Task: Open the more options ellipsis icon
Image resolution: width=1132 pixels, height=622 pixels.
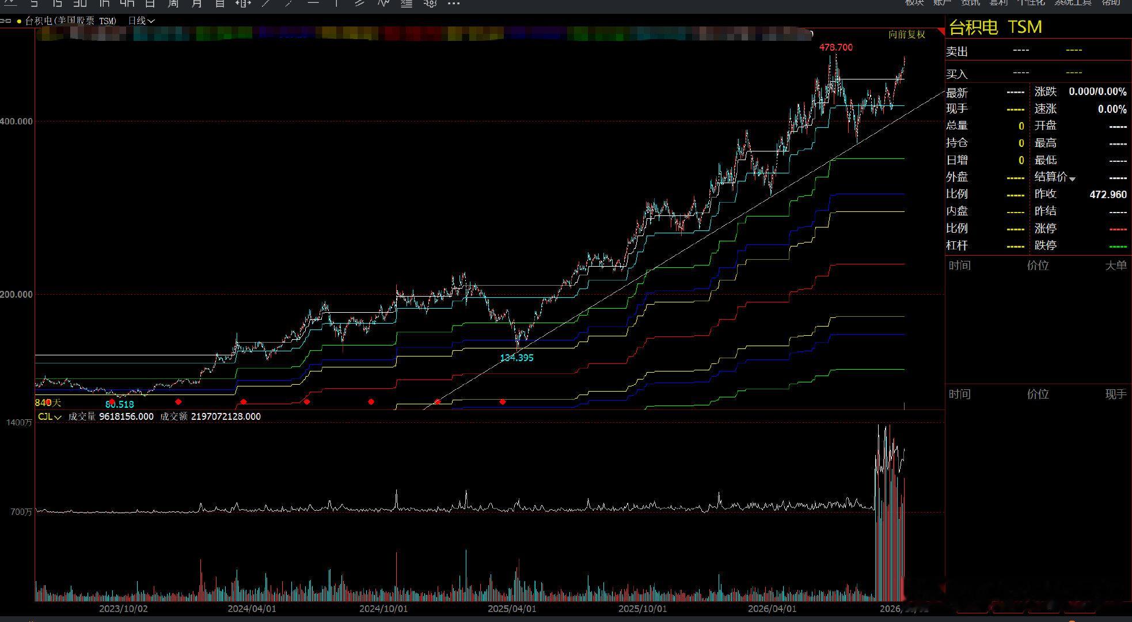Action: pyautogui.click(x=454, y=3)
